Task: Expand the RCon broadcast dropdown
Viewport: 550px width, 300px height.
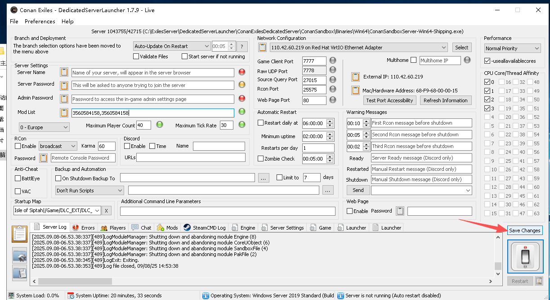Action: [58, 146]
